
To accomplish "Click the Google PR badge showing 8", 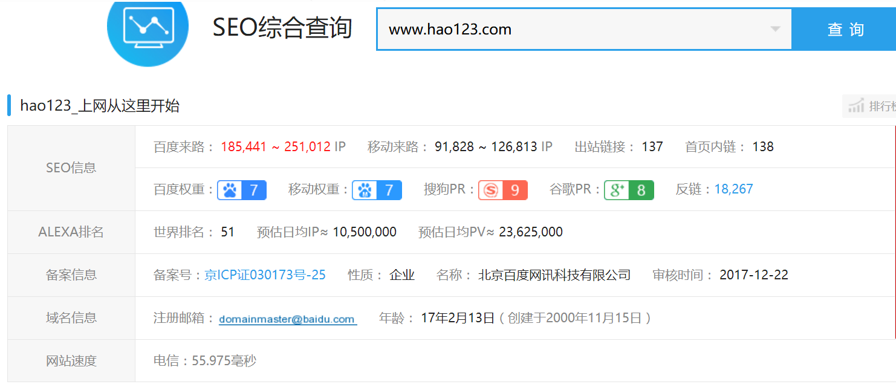I will pos(629,190).
